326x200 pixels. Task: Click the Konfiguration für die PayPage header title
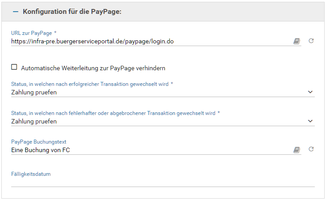point(72,12)
